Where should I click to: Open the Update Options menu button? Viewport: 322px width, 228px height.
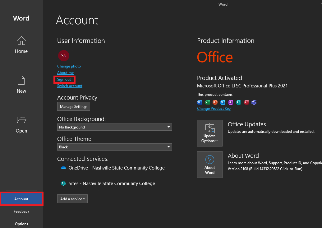coord(210,133)
